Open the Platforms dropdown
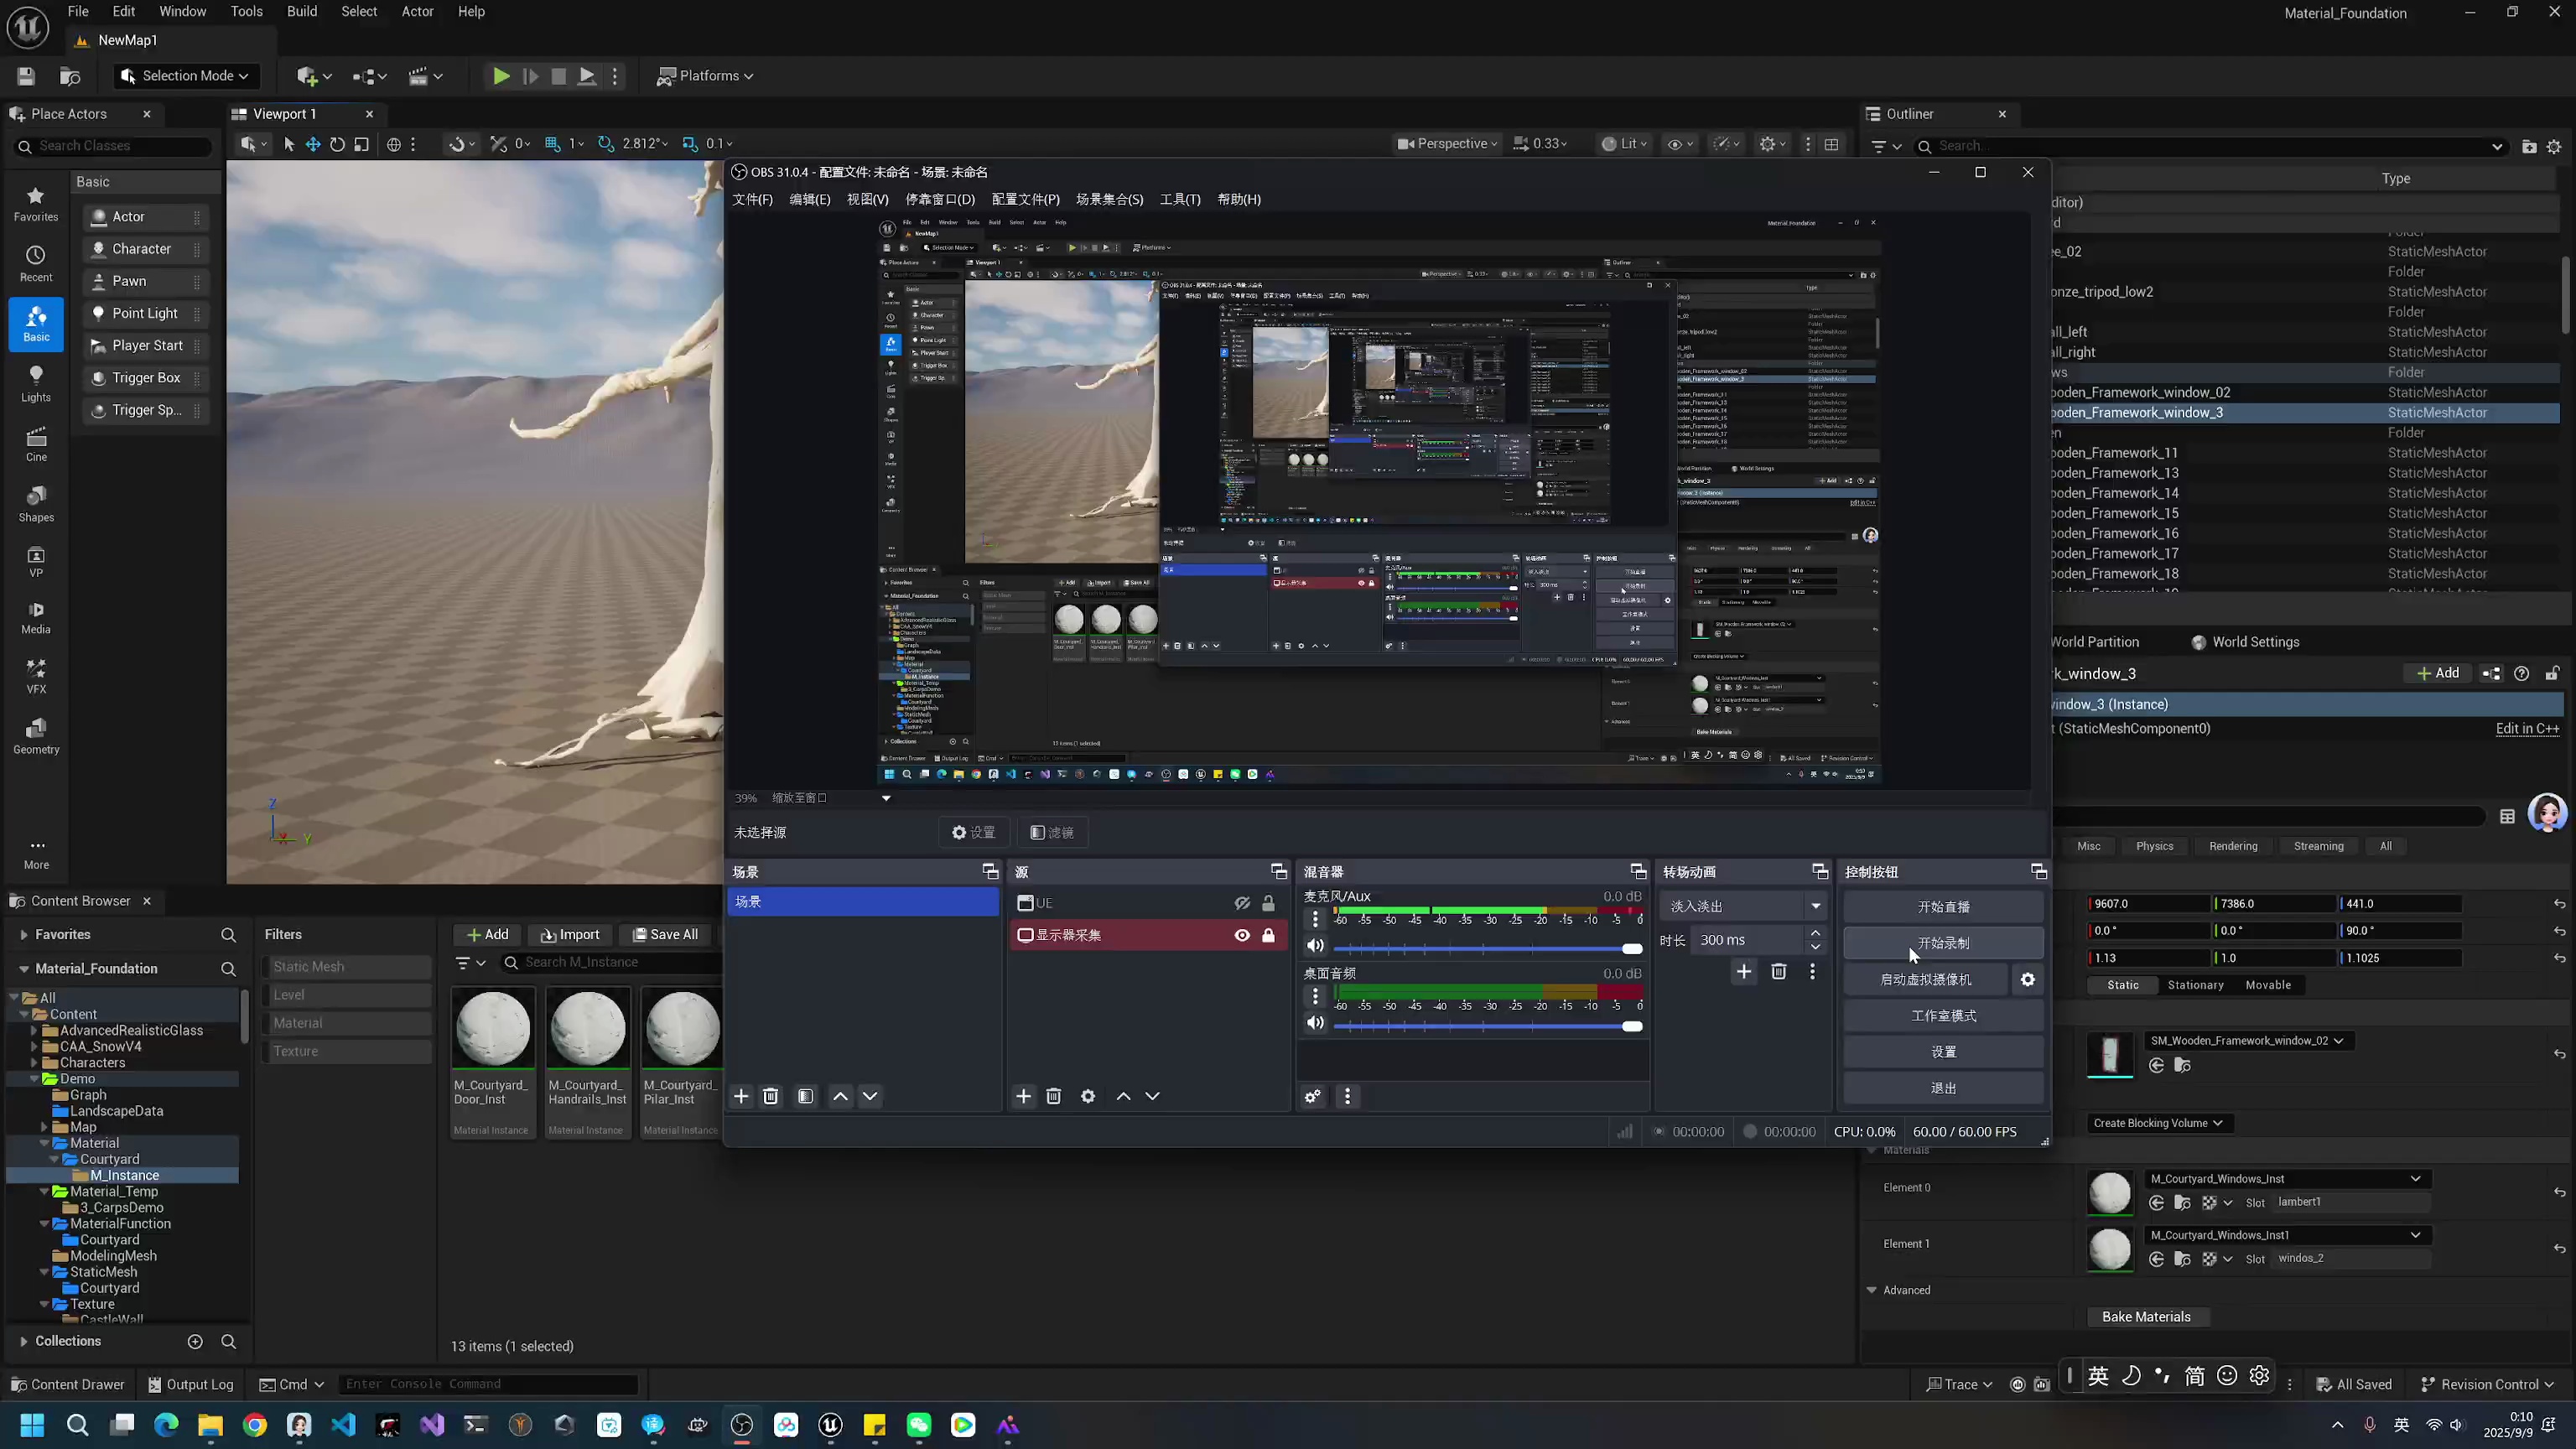 pyautogui.click(x=705, y=76)
